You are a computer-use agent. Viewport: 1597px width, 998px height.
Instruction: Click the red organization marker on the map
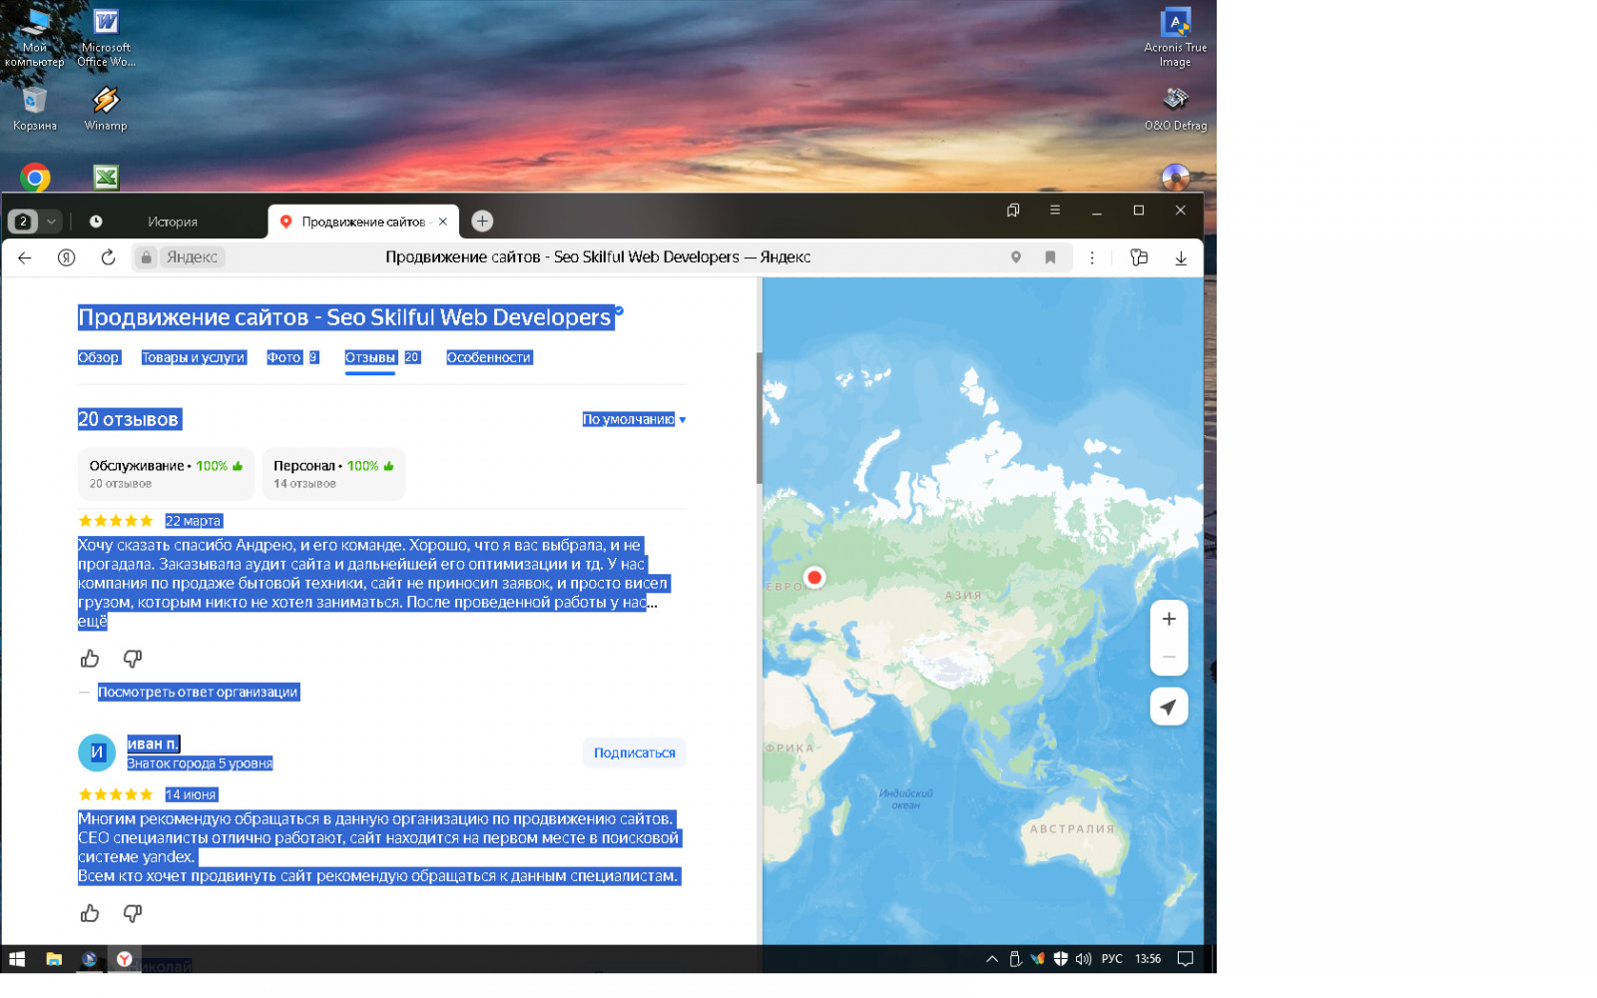(x=814, y=577)
